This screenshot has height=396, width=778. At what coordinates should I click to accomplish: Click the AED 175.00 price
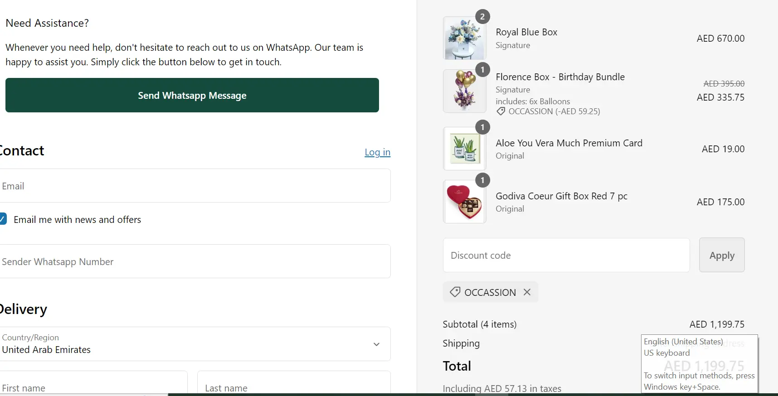(x=720, y=202)
